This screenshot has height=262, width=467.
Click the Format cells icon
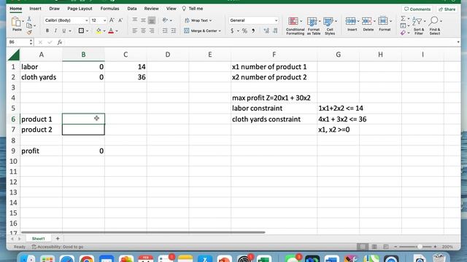[x=383, y=21]
